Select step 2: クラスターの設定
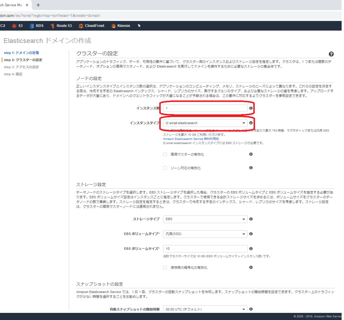This screenshot has width=344, height=320. (x=23, y=60)
